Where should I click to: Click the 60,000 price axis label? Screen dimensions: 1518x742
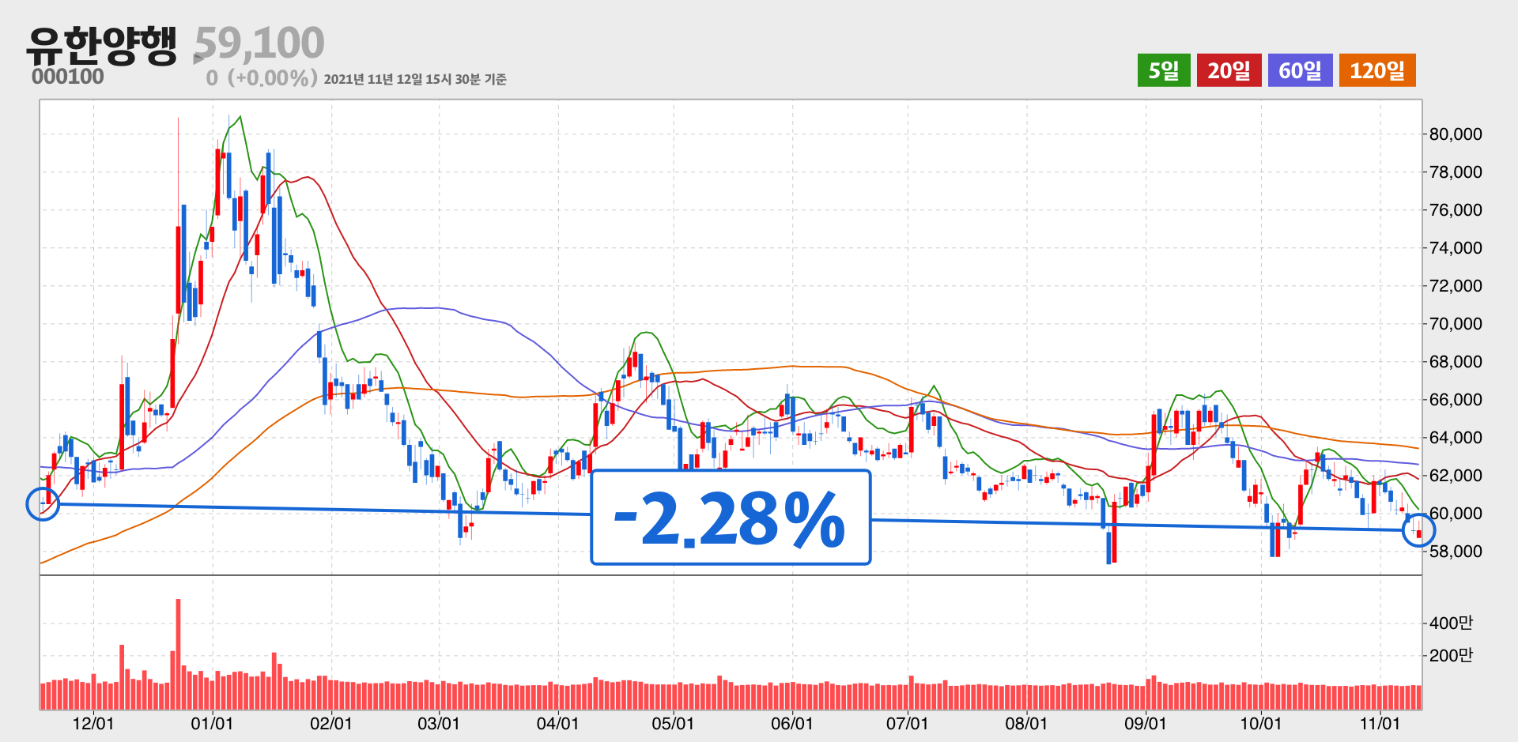[1456, 514]
